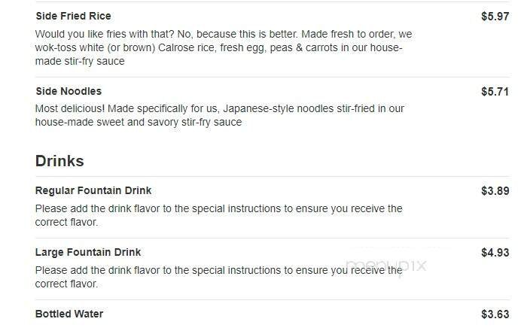Open the Side Noodles menu item
This screenshot has width=521, height=328.
(69, 91)
